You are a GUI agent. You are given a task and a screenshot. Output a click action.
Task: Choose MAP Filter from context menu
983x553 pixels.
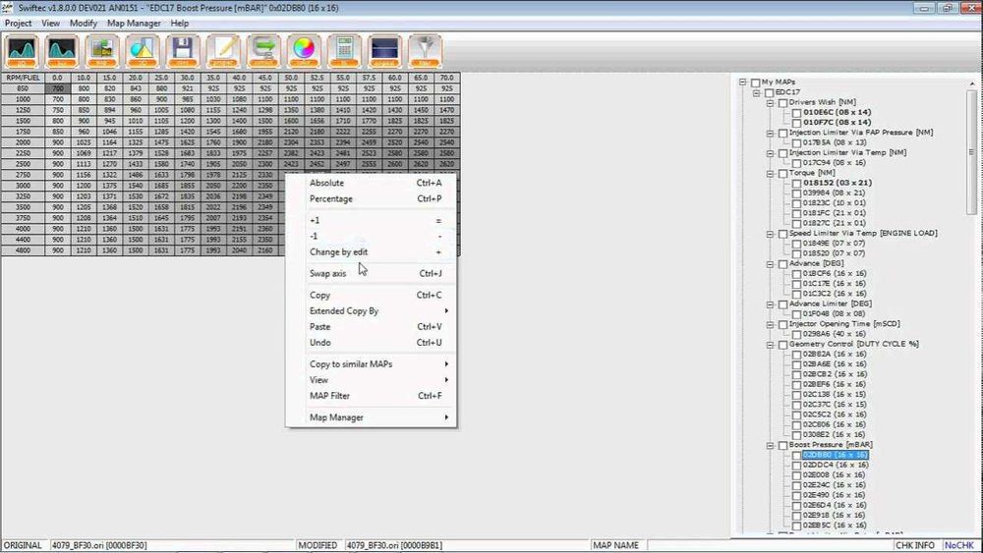pyautogui.click(x=372, y=396)
